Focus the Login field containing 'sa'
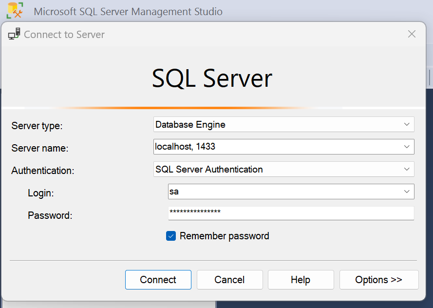Image resolution: width=433 pixels, height=308 pixels. [x=282, y=192]
